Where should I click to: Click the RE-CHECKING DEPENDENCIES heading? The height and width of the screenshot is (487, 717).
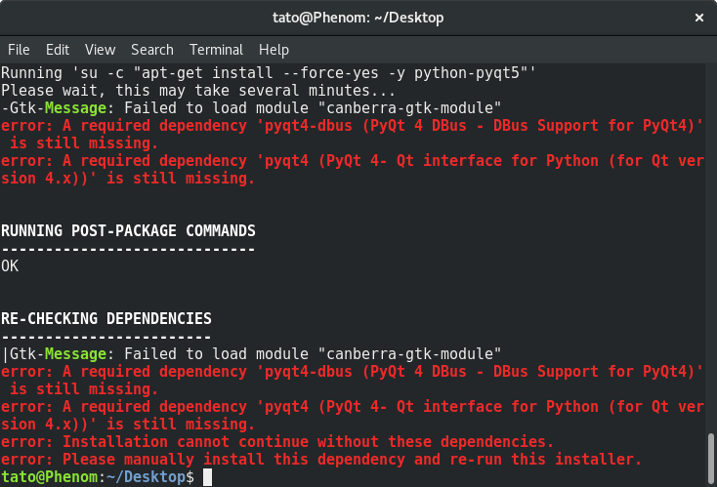(106, 318)
